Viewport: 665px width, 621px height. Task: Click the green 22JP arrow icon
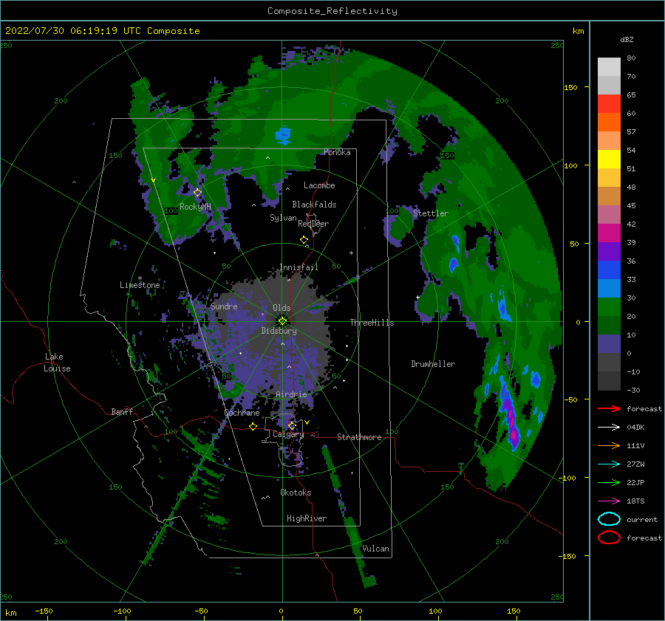coord(609,482)
